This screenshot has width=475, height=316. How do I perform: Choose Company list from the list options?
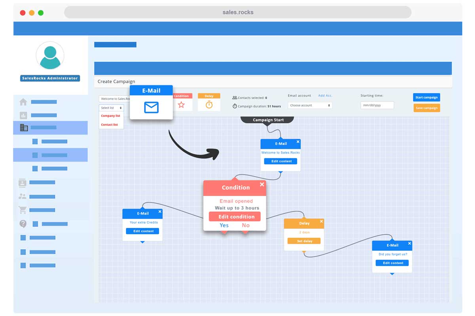(110, 116)
